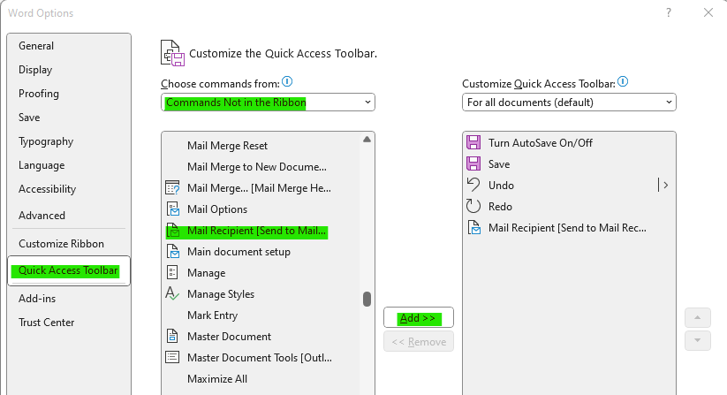Image resolution: width=727 pixels, height=395 pixels.
Task: Go to the Trust Center category
Action: pyautogui.click(x=46, y=323)
